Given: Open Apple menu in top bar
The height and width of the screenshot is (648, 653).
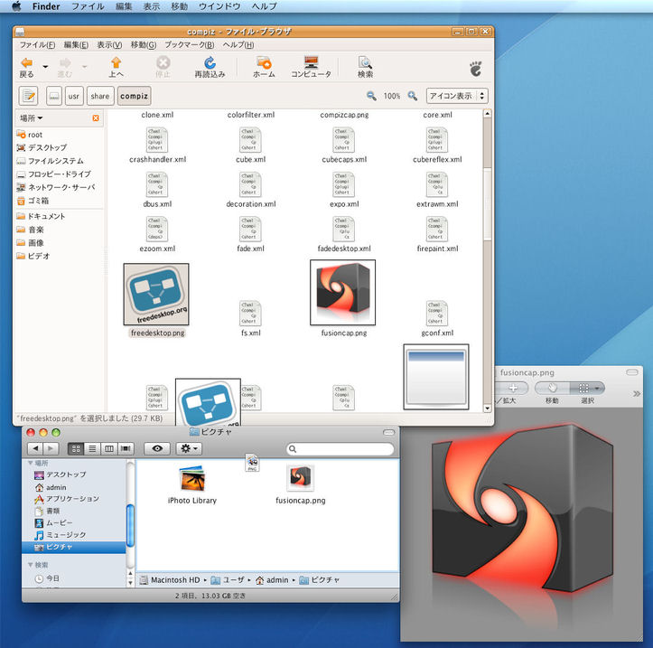Looking at the screenshot, I should point(16,6).
